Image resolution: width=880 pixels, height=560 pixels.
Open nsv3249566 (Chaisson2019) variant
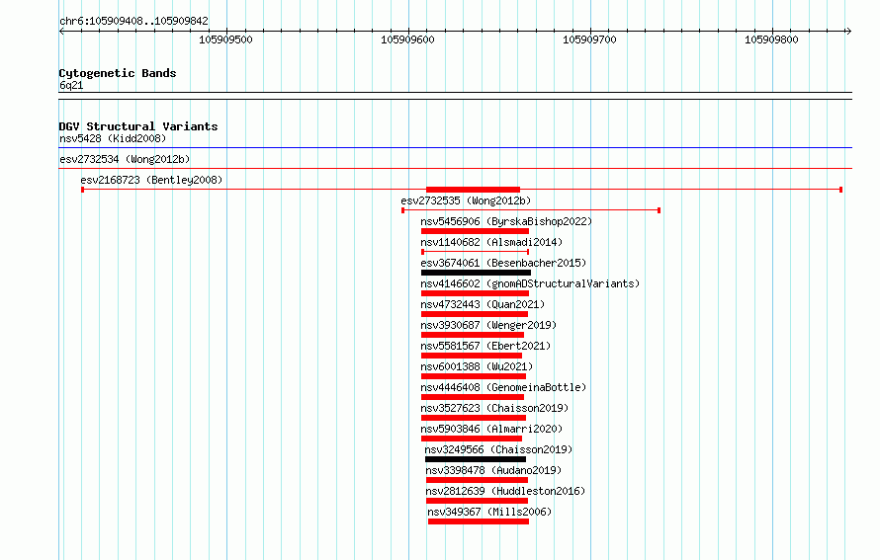[498, 449]
